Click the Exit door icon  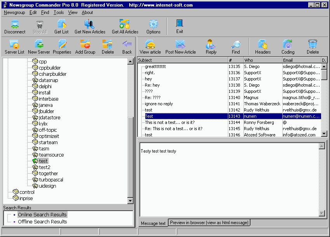(179, 26)
